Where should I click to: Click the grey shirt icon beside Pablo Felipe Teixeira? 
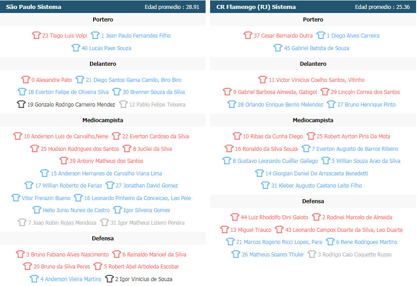click(x=124, y=104)
